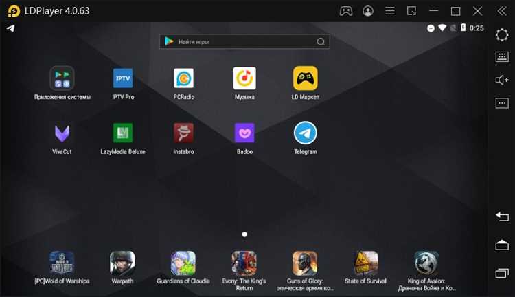Click Android Home button in sidebar
Image resolution: width=515 pixels, height=297 pixels.
click(502, 245)
